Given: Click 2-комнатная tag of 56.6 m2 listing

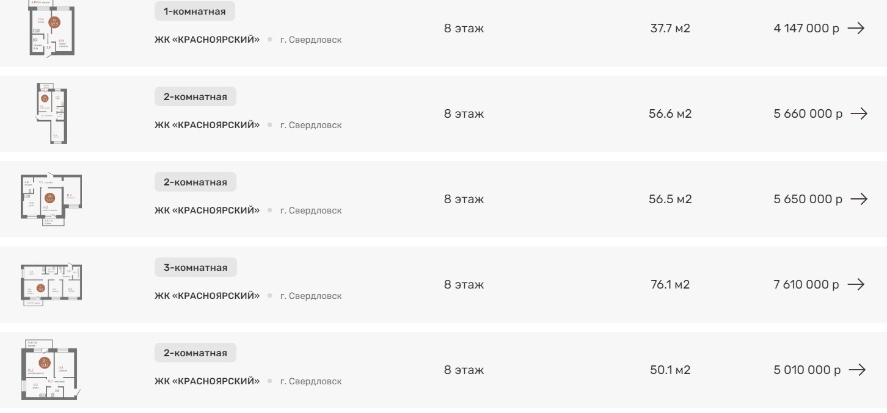Looking at the screenshot, I should coord(195,96).
